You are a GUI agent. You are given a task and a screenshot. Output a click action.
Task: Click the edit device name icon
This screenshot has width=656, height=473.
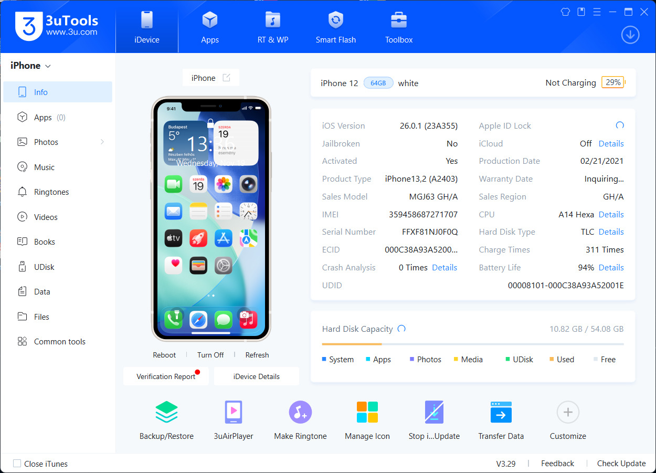pyautogui.click(x=226, y=78)
